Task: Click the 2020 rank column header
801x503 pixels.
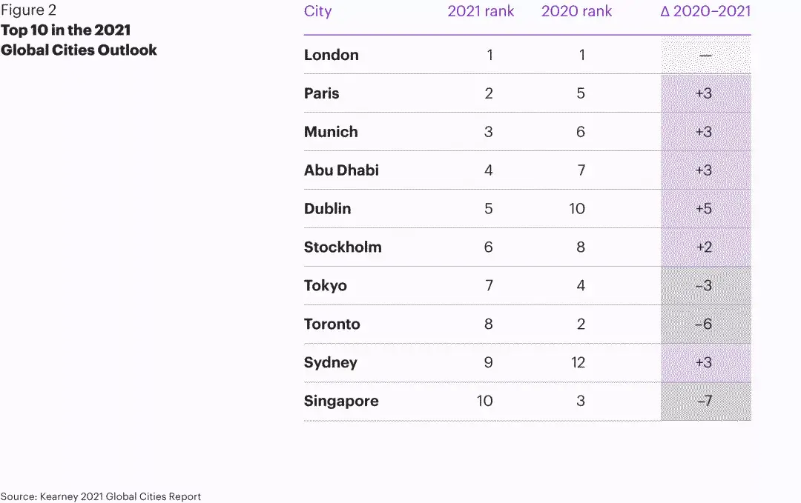Action: coord(576,11)
